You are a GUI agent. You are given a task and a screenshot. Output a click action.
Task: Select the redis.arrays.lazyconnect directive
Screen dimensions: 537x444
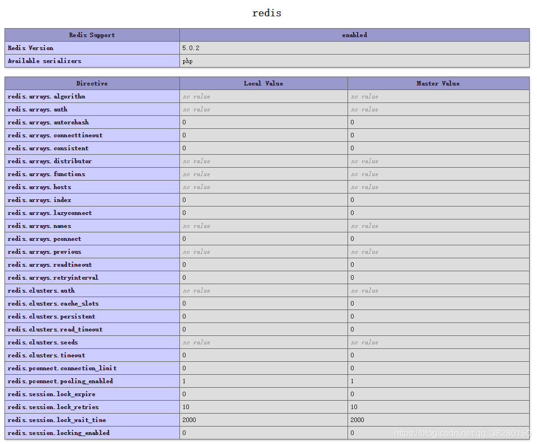(x=49, y=213)
